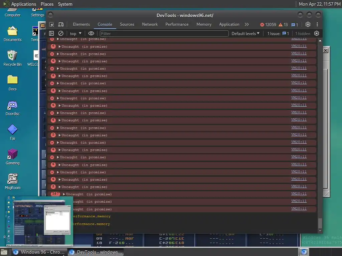This screenshot has width=342, height=256.
Task: Create a live expression with eye icon
Action: (x=91, y=33)
